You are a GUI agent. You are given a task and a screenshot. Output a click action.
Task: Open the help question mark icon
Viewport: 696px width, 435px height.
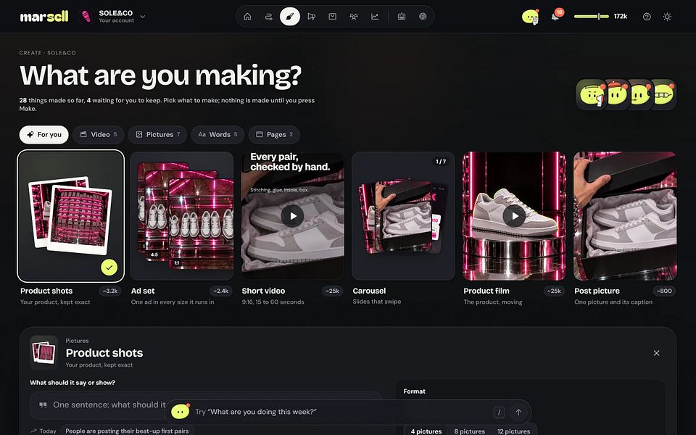click(x=647, y=17)
